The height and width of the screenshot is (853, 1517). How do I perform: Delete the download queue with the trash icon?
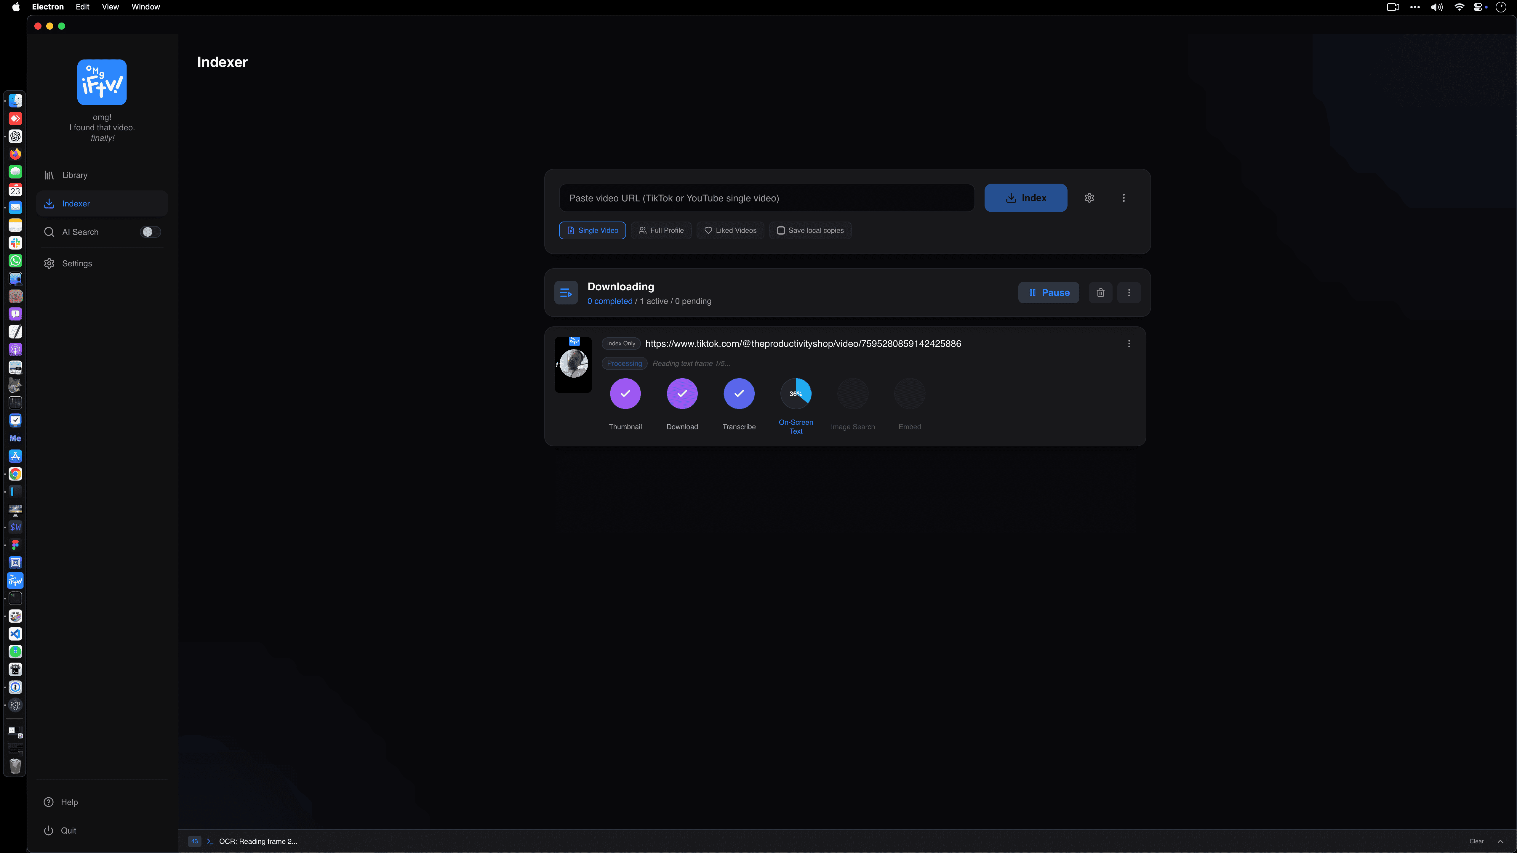click(1100, 293)
